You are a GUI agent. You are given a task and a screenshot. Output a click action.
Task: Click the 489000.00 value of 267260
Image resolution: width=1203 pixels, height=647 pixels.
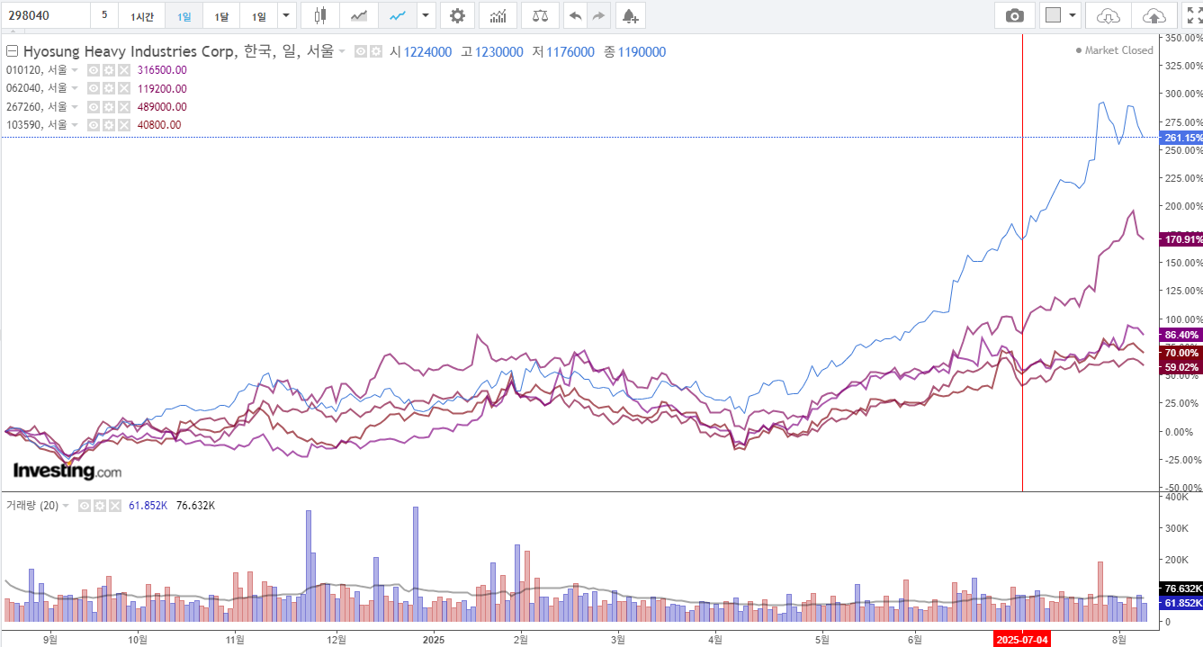pyautogui.click(x=162, y=106)
